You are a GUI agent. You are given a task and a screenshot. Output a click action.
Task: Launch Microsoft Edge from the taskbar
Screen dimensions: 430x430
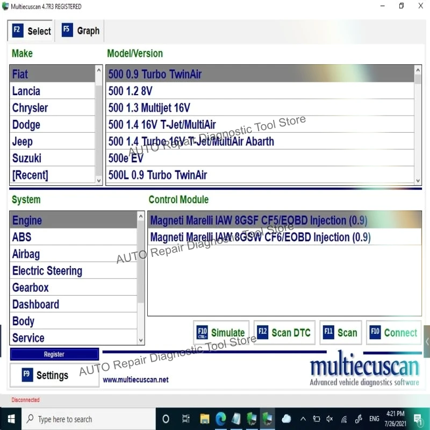[x=221, y=419]
